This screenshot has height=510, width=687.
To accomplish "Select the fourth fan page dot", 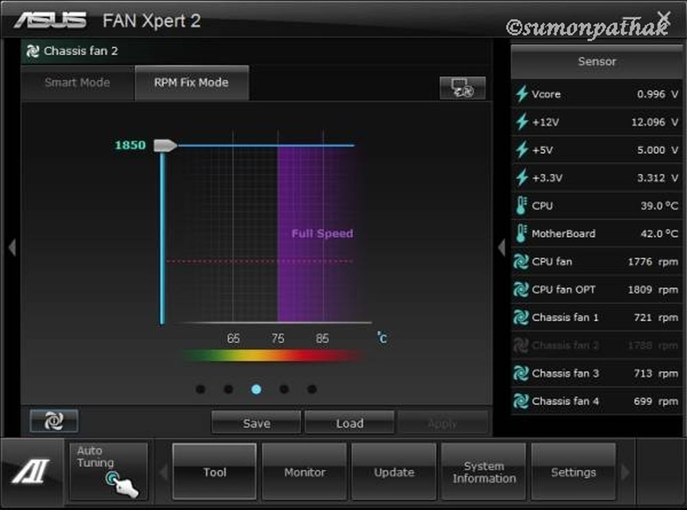I will coord(284,389).
